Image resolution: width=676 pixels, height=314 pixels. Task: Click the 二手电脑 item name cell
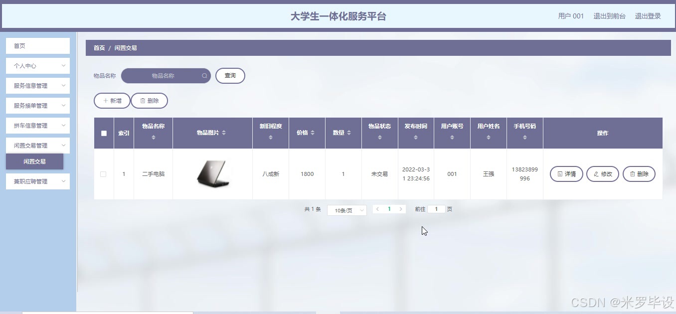coord(154,174)
